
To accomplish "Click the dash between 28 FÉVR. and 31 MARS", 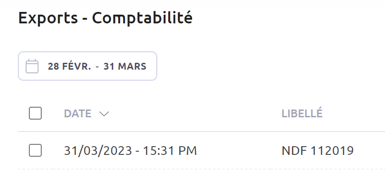I will [x=98, y=66].
